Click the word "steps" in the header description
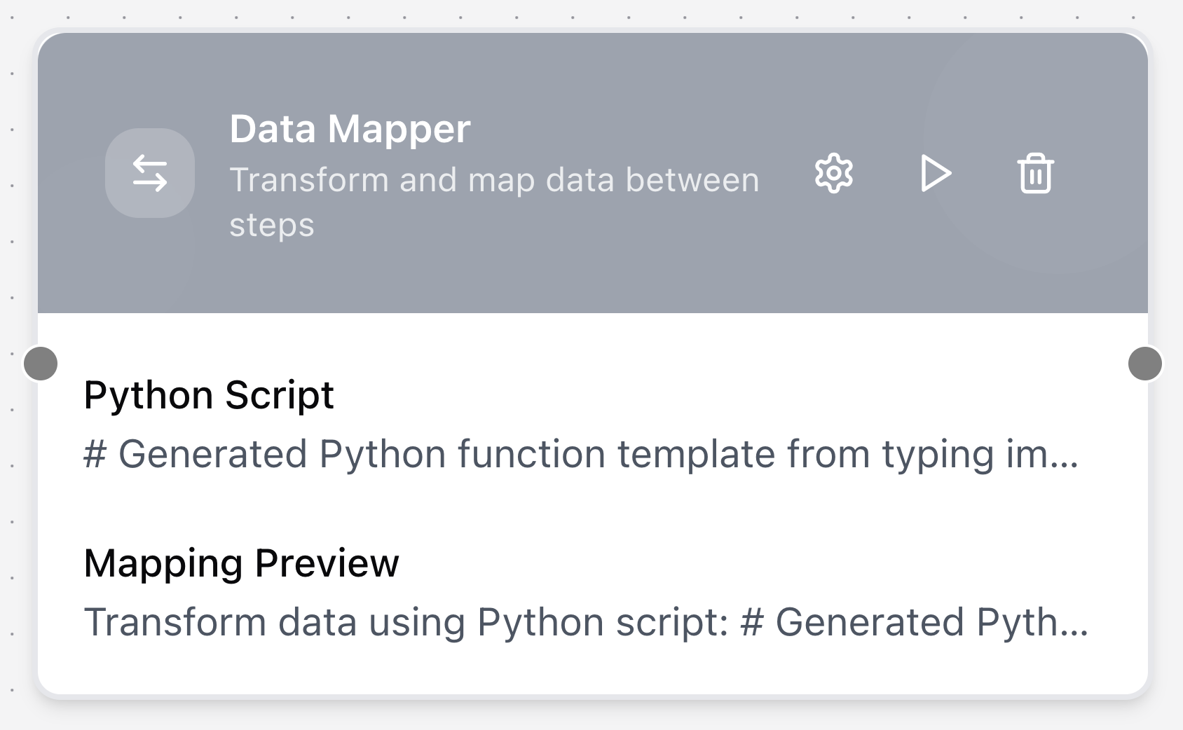1183x730 pixels. pos(272,225)
